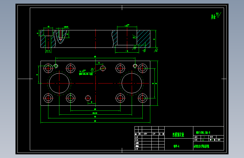Viewport: 244px width, 158px height.
Task: Click the leader note text left of the pin hole
Action: [86, 73]
